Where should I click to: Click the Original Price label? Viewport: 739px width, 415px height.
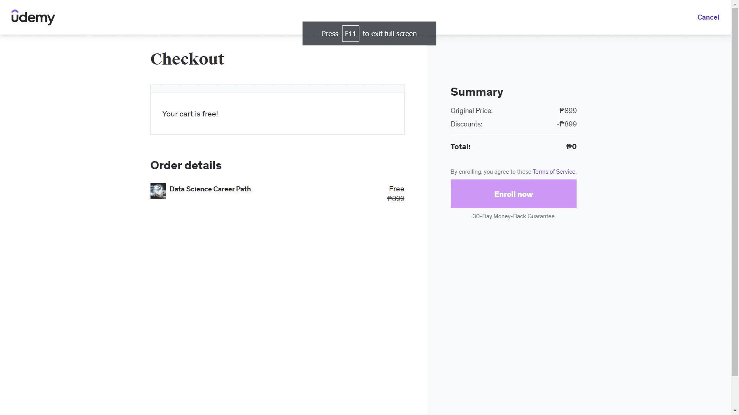pos(471,111)
